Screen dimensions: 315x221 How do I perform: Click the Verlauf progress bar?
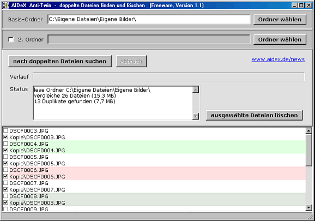168,77
